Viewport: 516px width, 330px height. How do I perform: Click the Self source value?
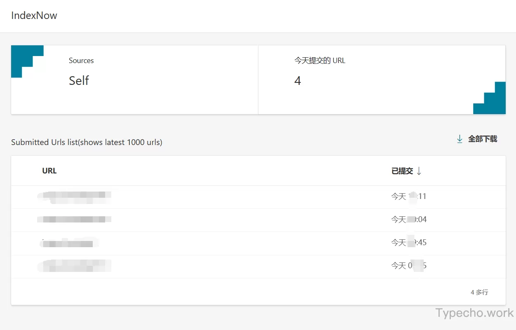pyautogui.click(x=79, y=81)
